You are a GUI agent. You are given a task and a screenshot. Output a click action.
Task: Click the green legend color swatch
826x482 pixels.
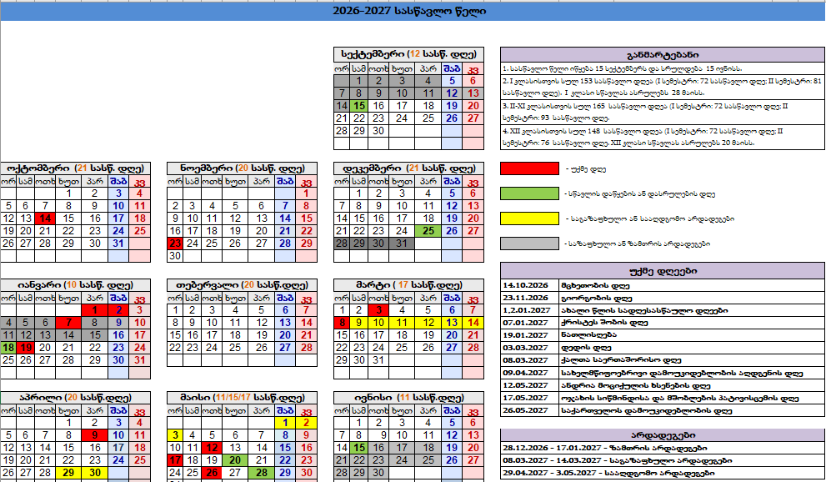click(x=529, y=193)
